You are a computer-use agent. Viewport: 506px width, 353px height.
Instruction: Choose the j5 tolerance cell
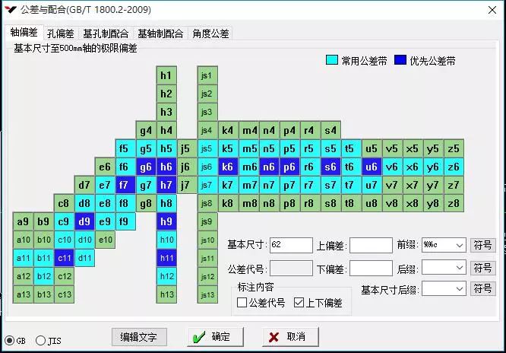[x=187, y=148]
